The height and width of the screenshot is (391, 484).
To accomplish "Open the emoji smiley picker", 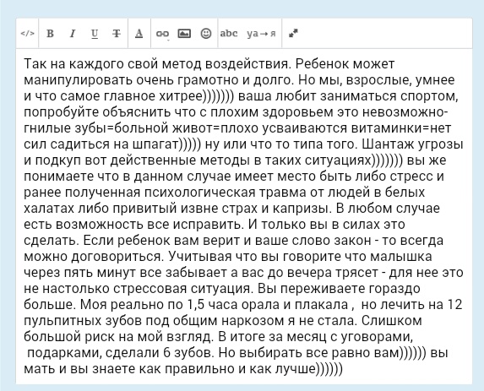I will [206, 33].
